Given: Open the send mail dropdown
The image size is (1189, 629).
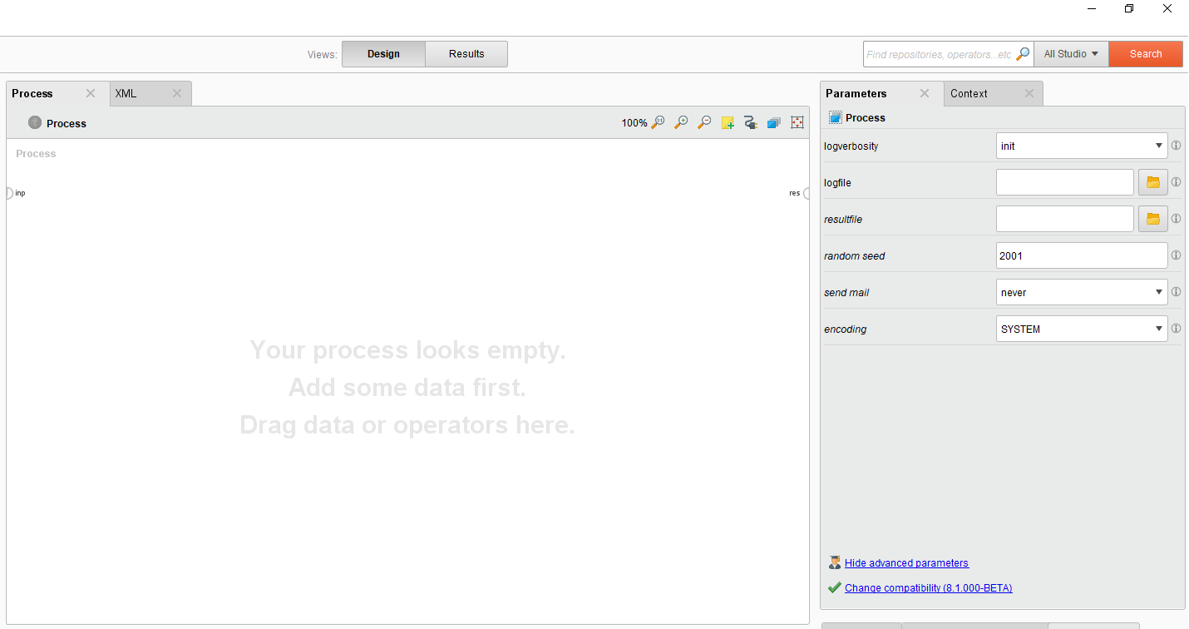Looking at the screenshot, I should [x=1157, y=292].
